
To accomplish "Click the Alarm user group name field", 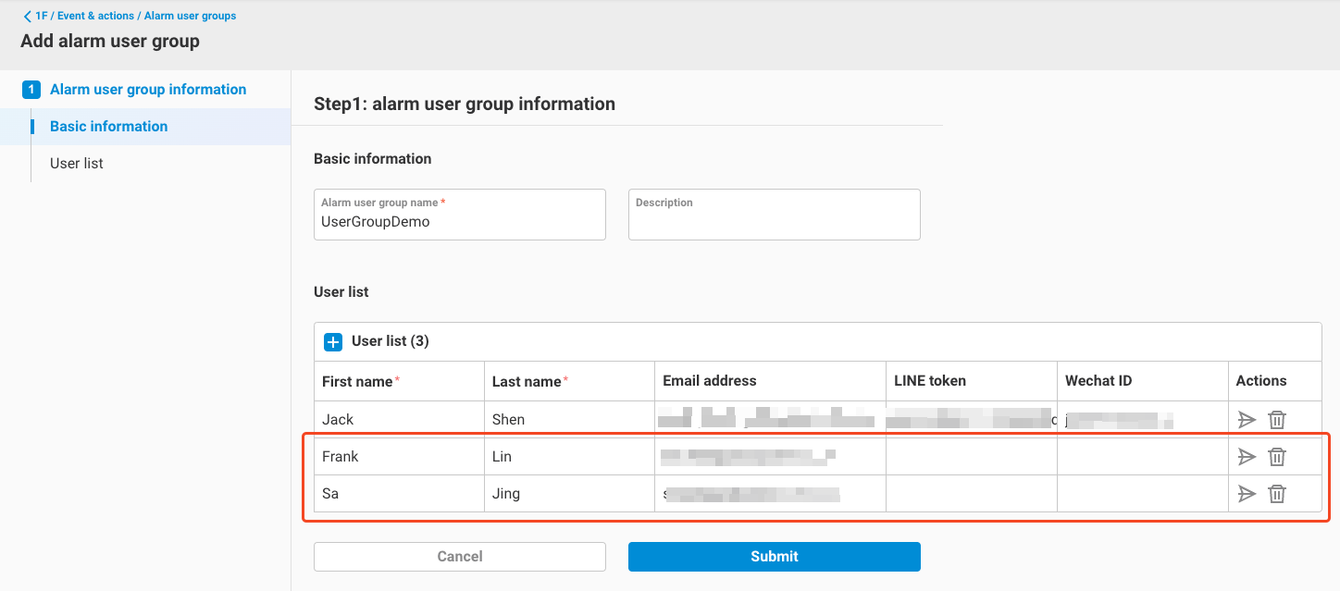I will (x=459, y=222).
